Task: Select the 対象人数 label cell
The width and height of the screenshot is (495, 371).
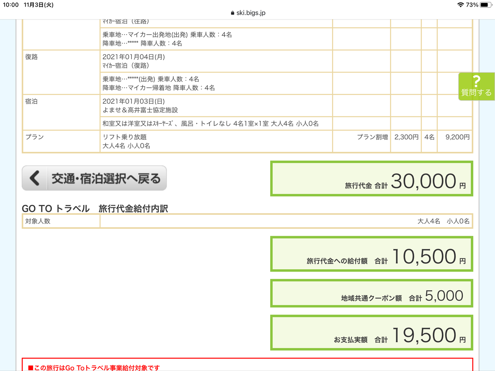Action: point(61,221)
